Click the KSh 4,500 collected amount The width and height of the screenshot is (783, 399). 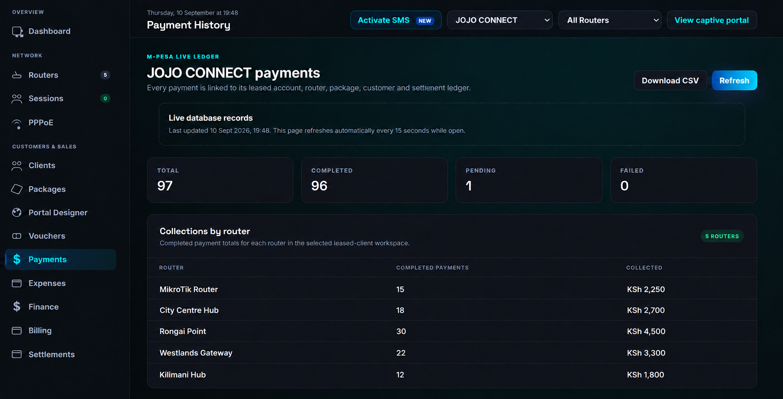[646, 331]
